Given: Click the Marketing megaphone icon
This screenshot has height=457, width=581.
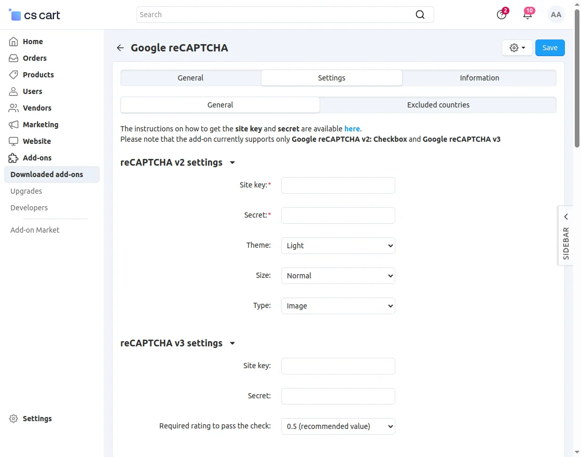Looking at the screenshot, I should coord(14,125).
